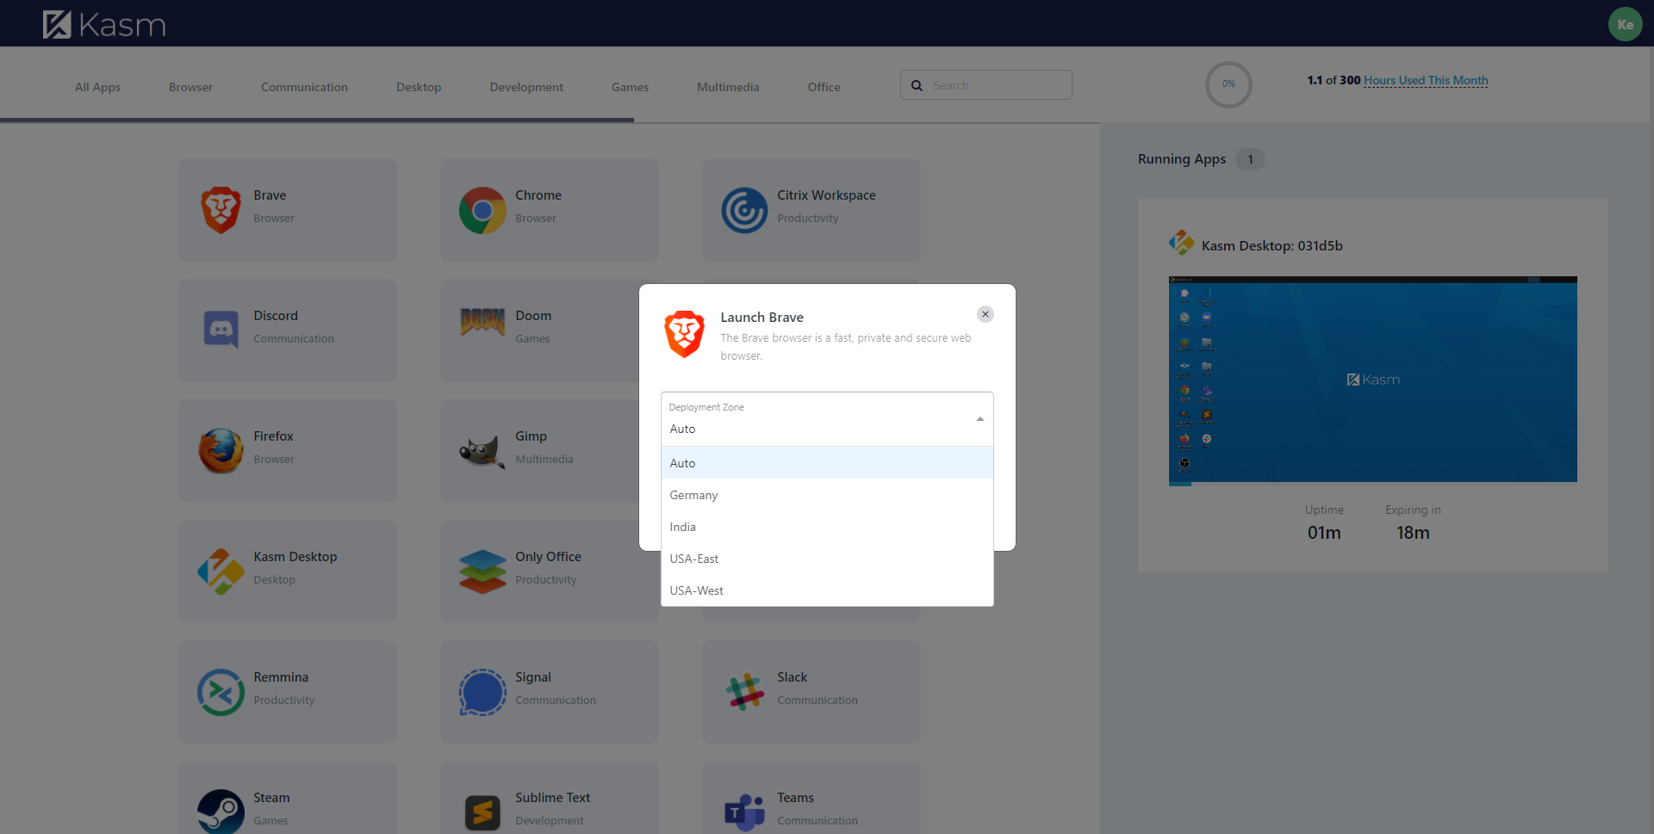Switch to the Games category tab
The image size is (1654, 834).
[630, 87]
